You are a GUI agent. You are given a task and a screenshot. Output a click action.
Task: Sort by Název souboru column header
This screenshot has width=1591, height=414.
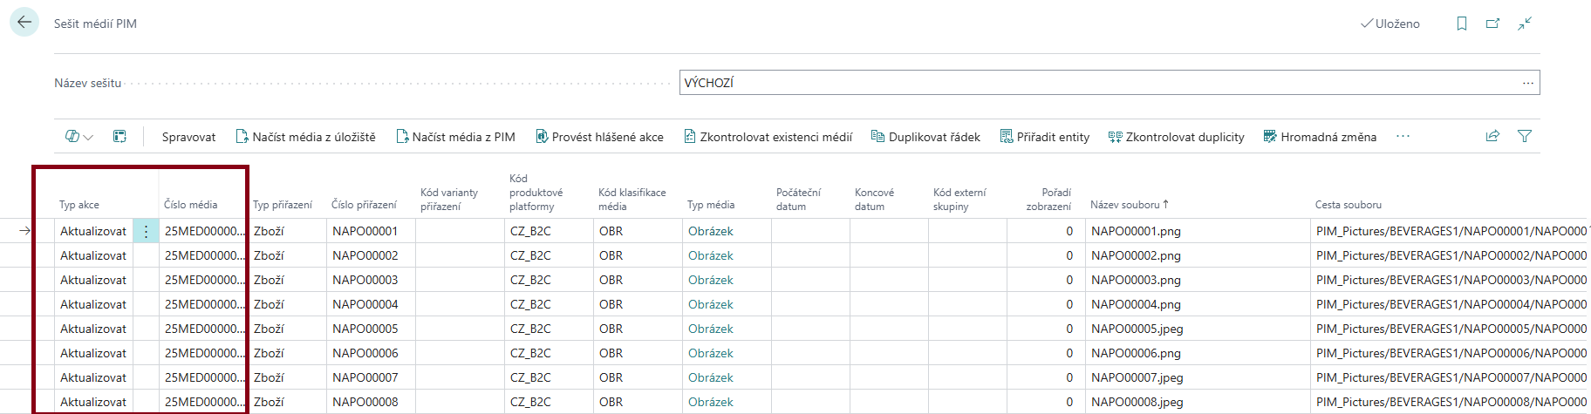point(1124,205)
